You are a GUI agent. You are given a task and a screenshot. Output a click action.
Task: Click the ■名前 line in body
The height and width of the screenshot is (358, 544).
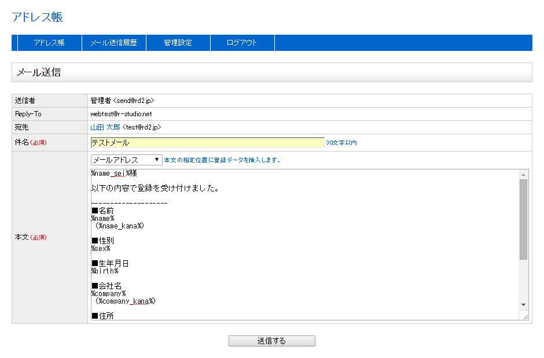point(102,211)
